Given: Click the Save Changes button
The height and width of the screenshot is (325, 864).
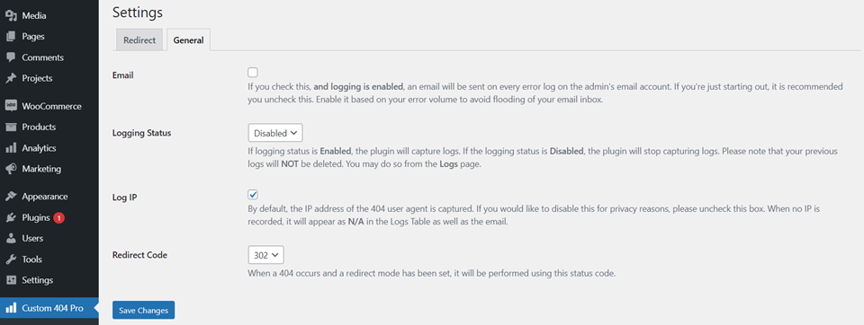Looking at the screenshot, I should 144,310.
